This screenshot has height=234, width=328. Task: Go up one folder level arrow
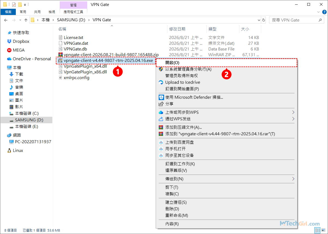coord(26,20)
